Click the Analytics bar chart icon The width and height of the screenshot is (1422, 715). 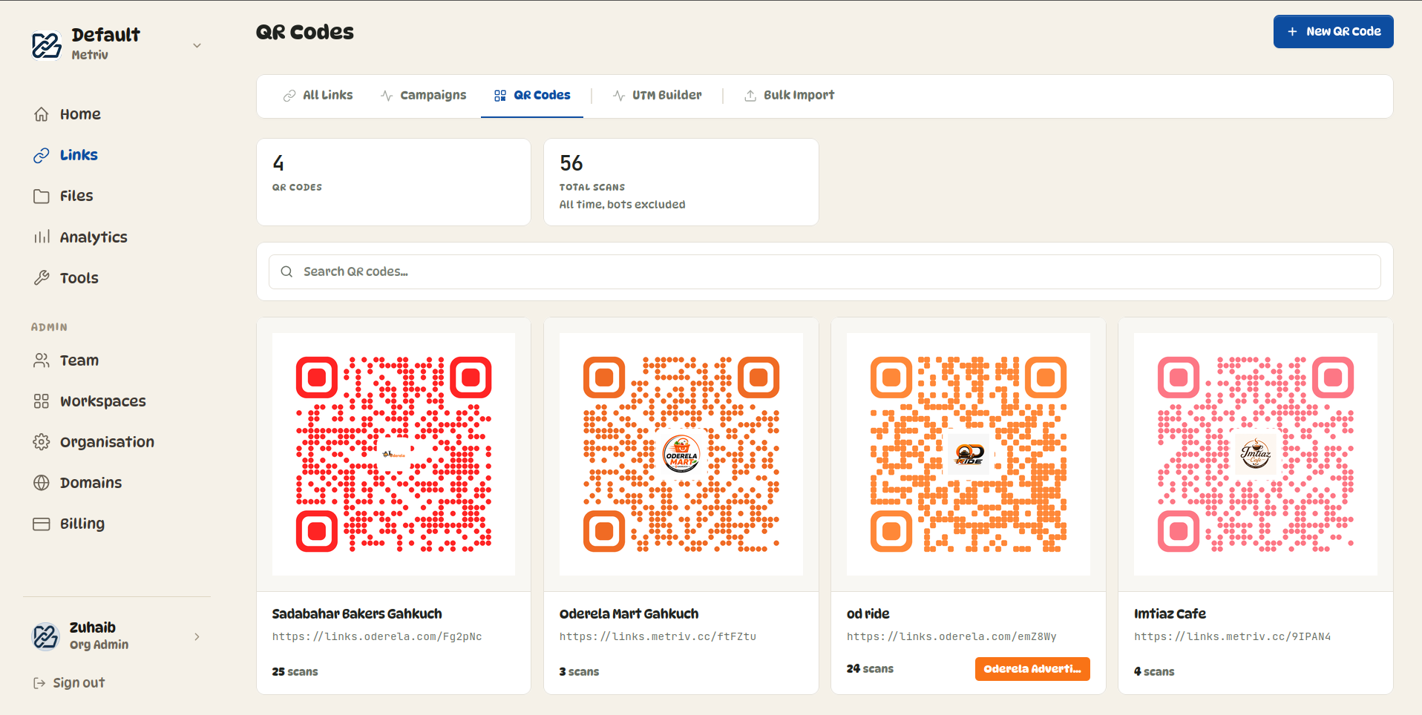pos(42,237)
